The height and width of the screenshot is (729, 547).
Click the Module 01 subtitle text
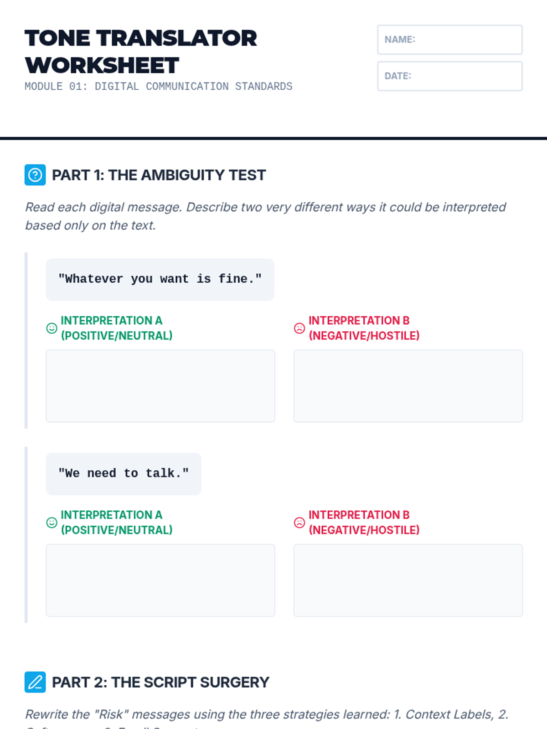click(x=159, y=87)
